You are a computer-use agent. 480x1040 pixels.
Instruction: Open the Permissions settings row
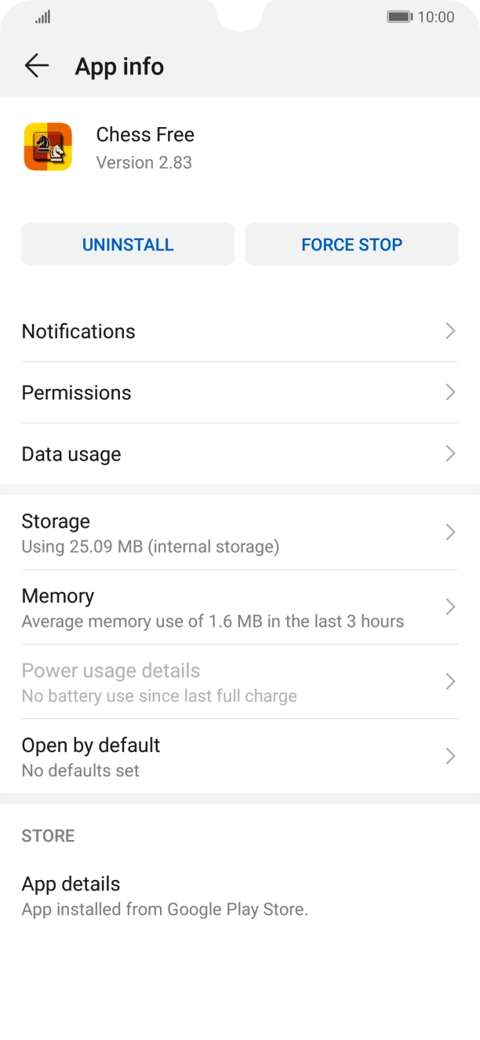tap(77, 393)
